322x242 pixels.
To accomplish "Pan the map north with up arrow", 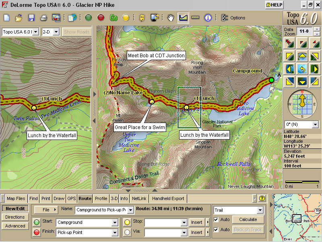I will coord(302,56).
